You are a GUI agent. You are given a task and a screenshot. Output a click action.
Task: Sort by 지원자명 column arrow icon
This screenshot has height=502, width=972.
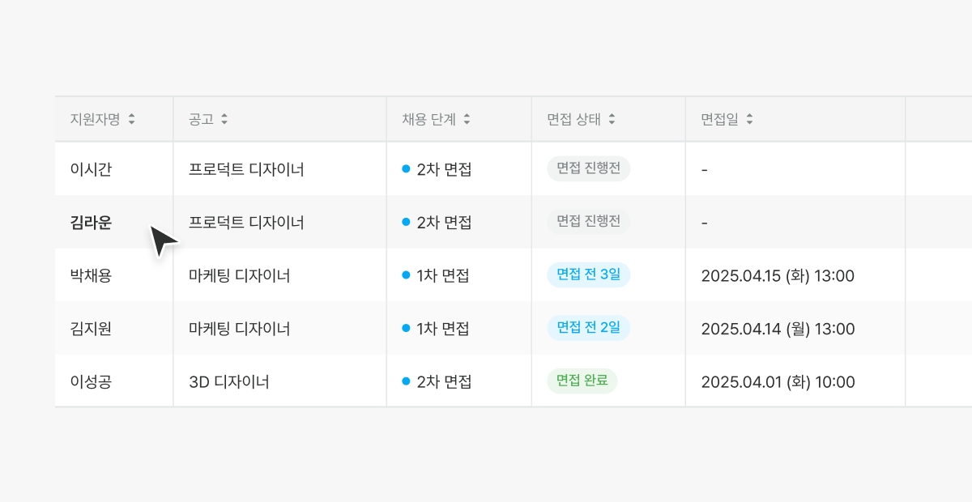pos(131,120)
